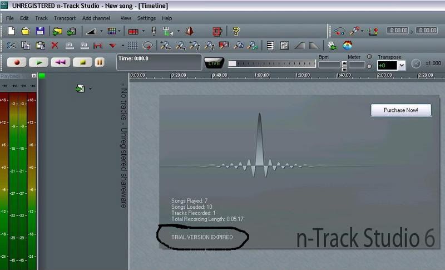Click the Bpm input field
This screenshot has height=270, width=445.
click(x=329, y=65)
